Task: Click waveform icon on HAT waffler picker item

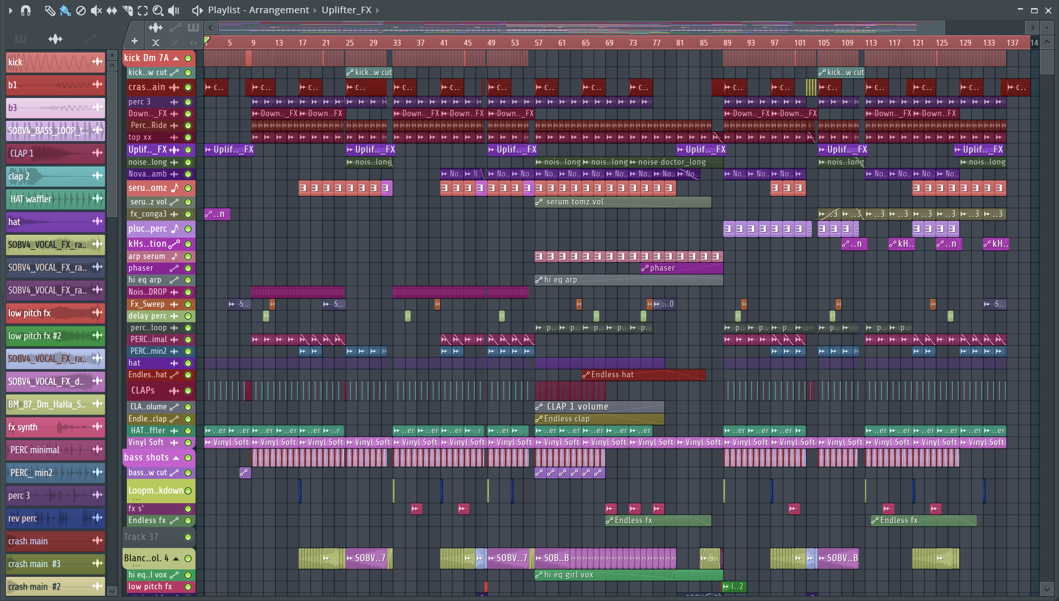Action: coord(97,199)
